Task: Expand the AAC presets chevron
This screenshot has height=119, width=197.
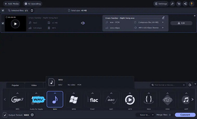Action: click(111, 93)
